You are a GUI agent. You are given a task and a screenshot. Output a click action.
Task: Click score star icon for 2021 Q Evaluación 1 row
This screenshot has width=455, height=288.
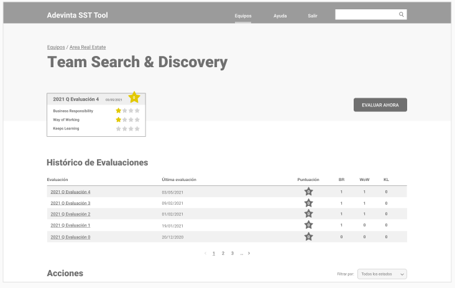(x=308, y=225)
